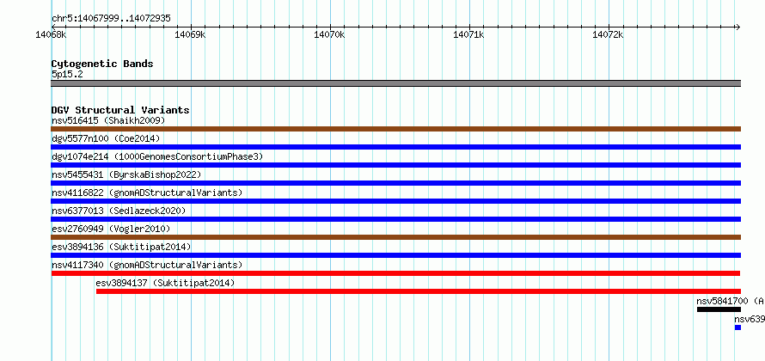Click nsv6377013 (Sedlazeck2020) label
Screen dimensions: 765x361
pyautogui.click(x=119, y=211)
